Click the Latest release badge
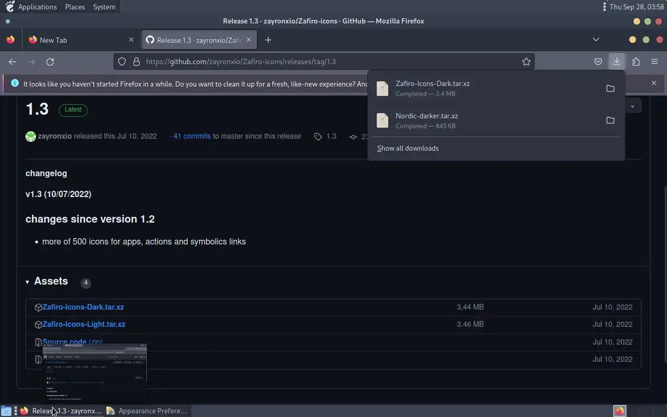 click(x=73, y=109)
